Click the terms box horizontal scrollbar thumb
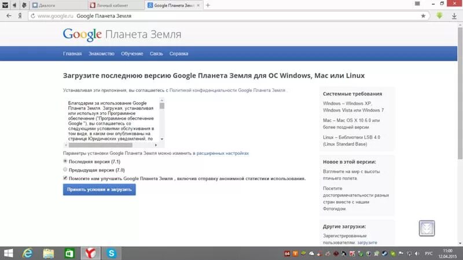463x260 pixels. (x=100, y=145)
